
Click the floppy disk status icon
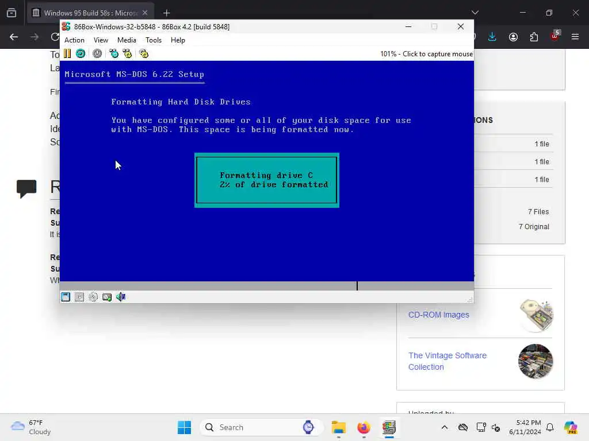click(66, 297)
